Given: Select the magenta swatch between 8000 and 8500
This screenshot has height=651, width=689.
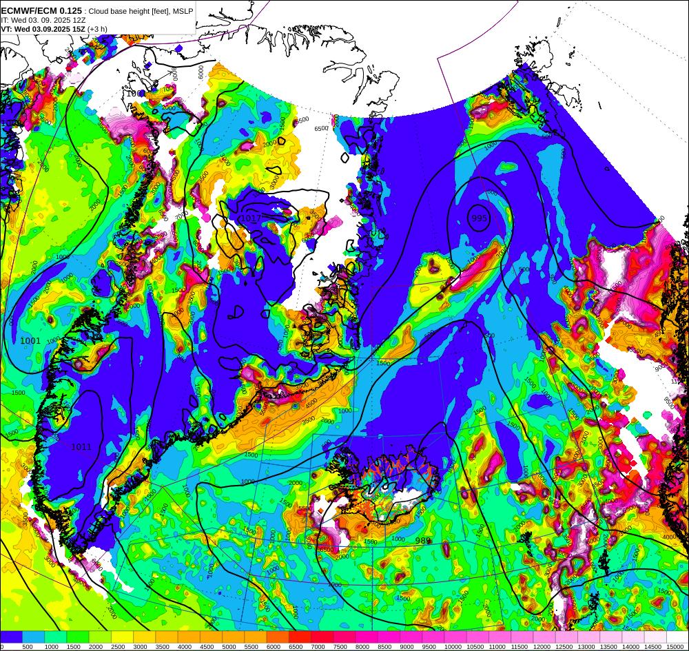Looking at the screenshot, I should pyautogui.click(x=367, y=637).
